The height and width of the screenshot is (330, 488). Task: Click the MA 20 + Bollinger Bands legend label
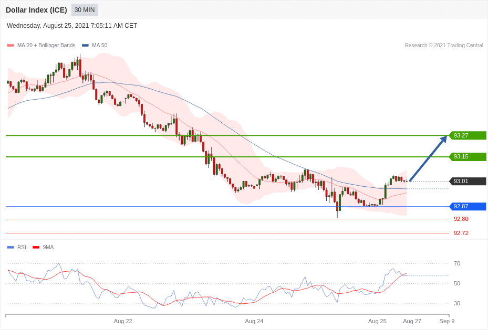(x=46, y=45)
